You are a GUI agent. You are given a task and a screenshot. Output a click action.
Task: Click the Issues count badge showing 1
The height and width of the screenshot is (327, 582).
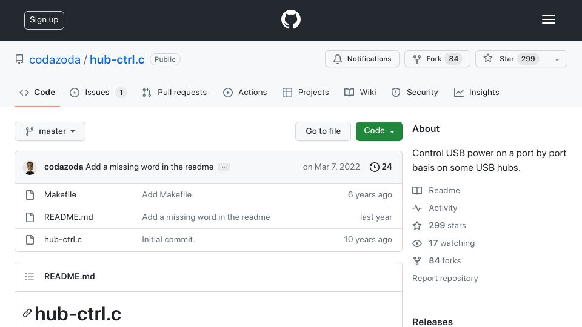(x=121, y=92)
